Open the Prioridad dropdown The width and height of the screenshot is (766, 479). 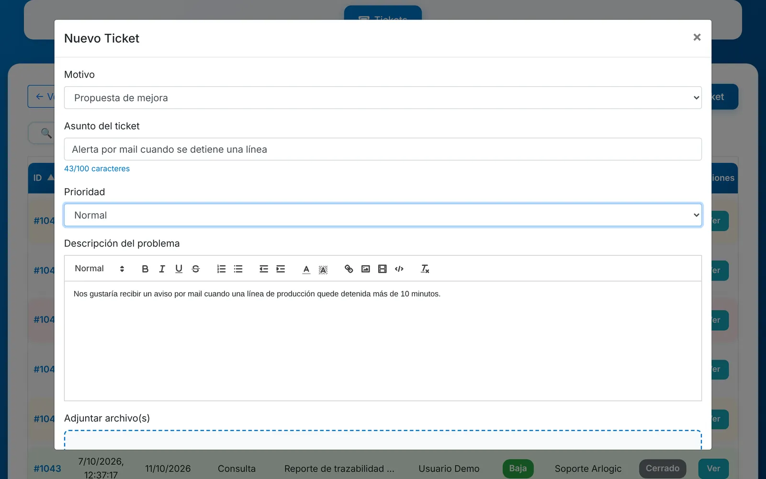pyautogui.click(x=383, y=215)
